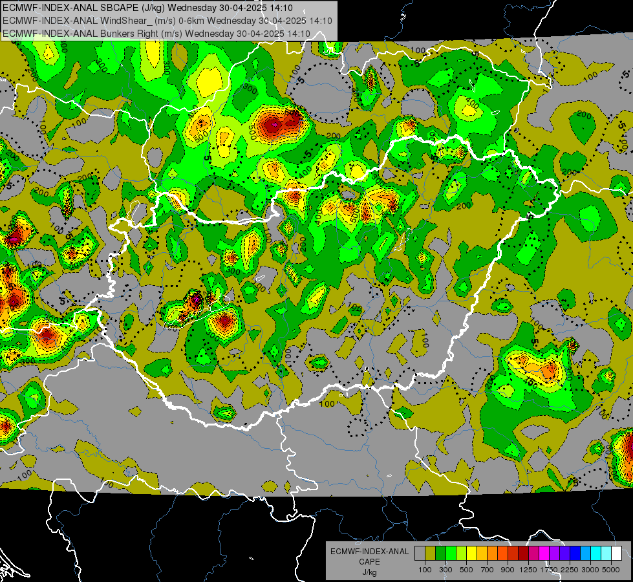This screenshot has height=582, width=633.
Task: Select the yellow-green legend swatch
Action: (461, 554)
